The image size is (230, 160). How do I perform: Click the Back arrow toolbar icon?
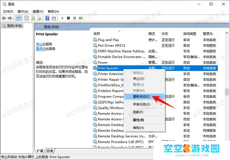tap(4, 18)
